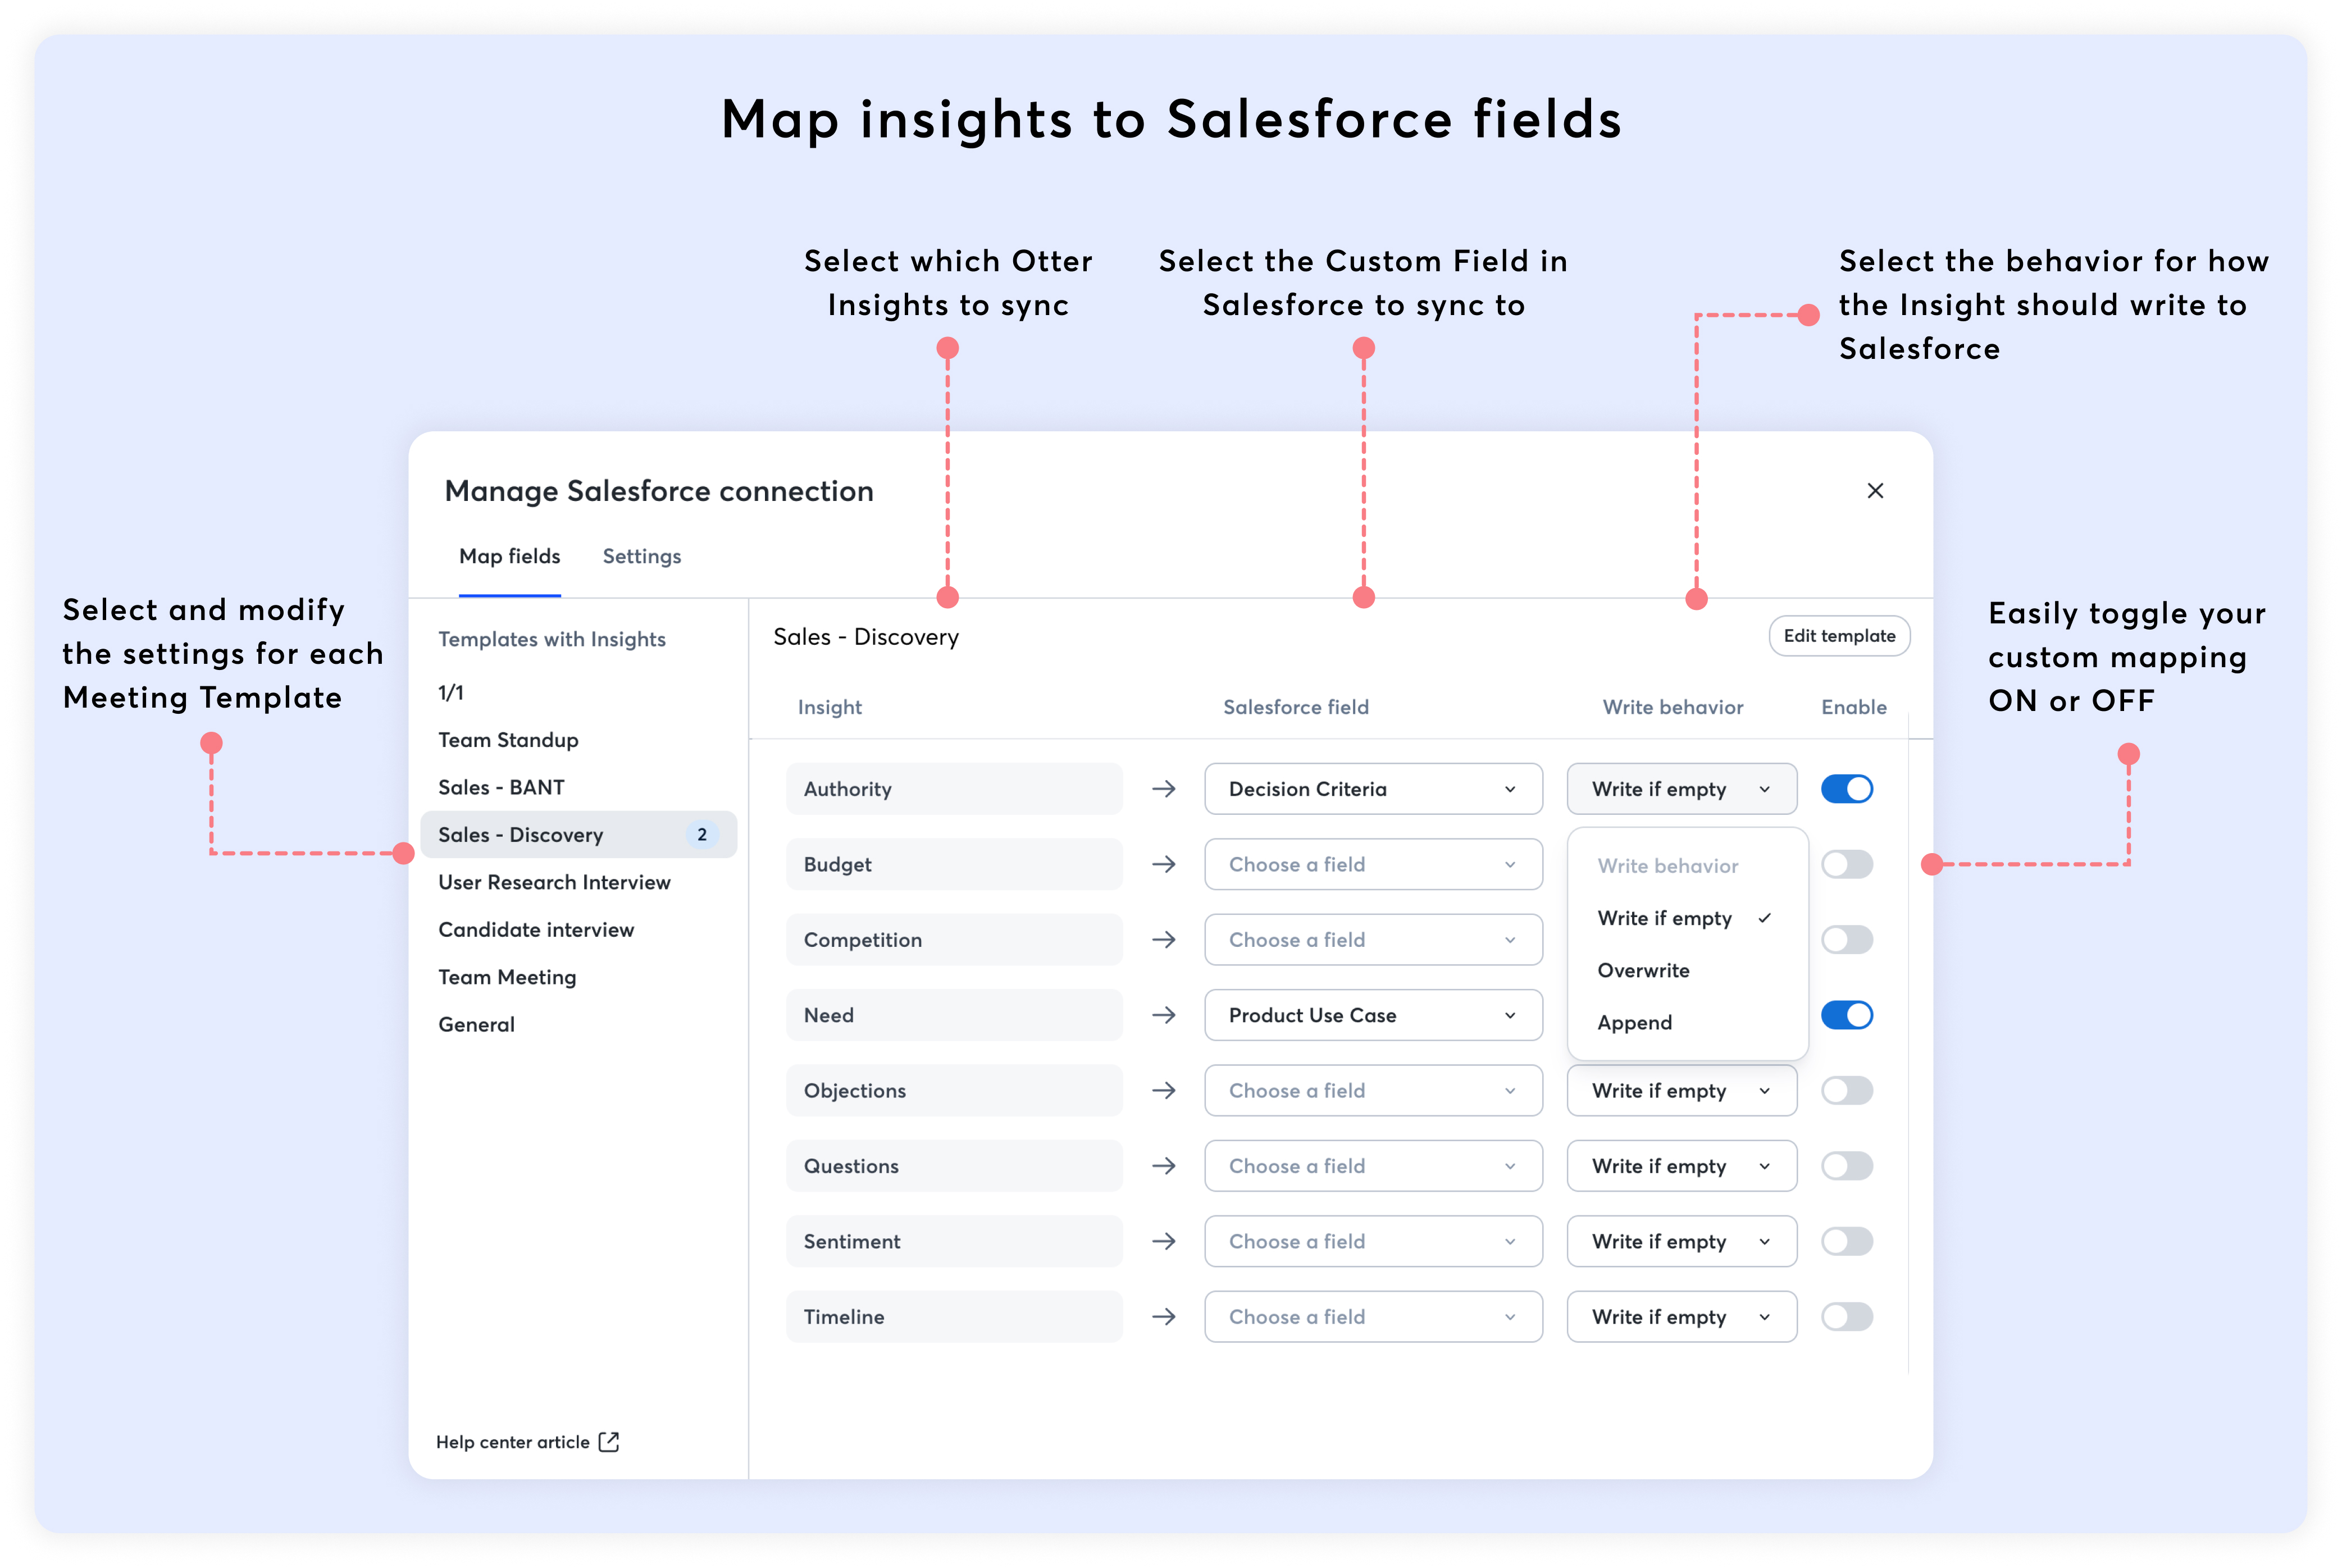Enable the Budget mapping toggle
Screen dimensions: 2342x1568
(x=1846, y=864)
